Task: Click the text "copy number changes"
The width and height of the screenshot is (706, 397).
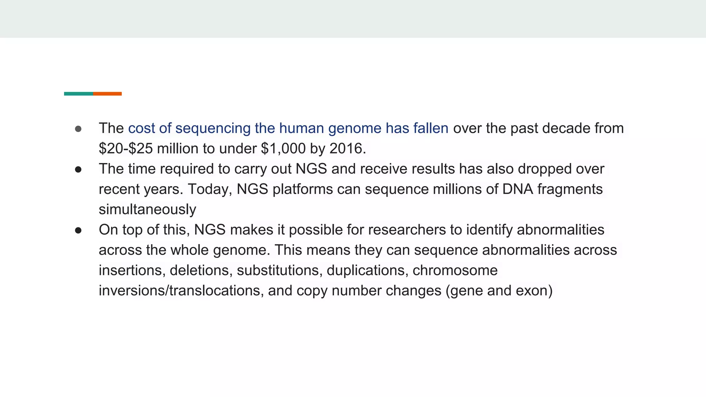Action: point(369,291)
